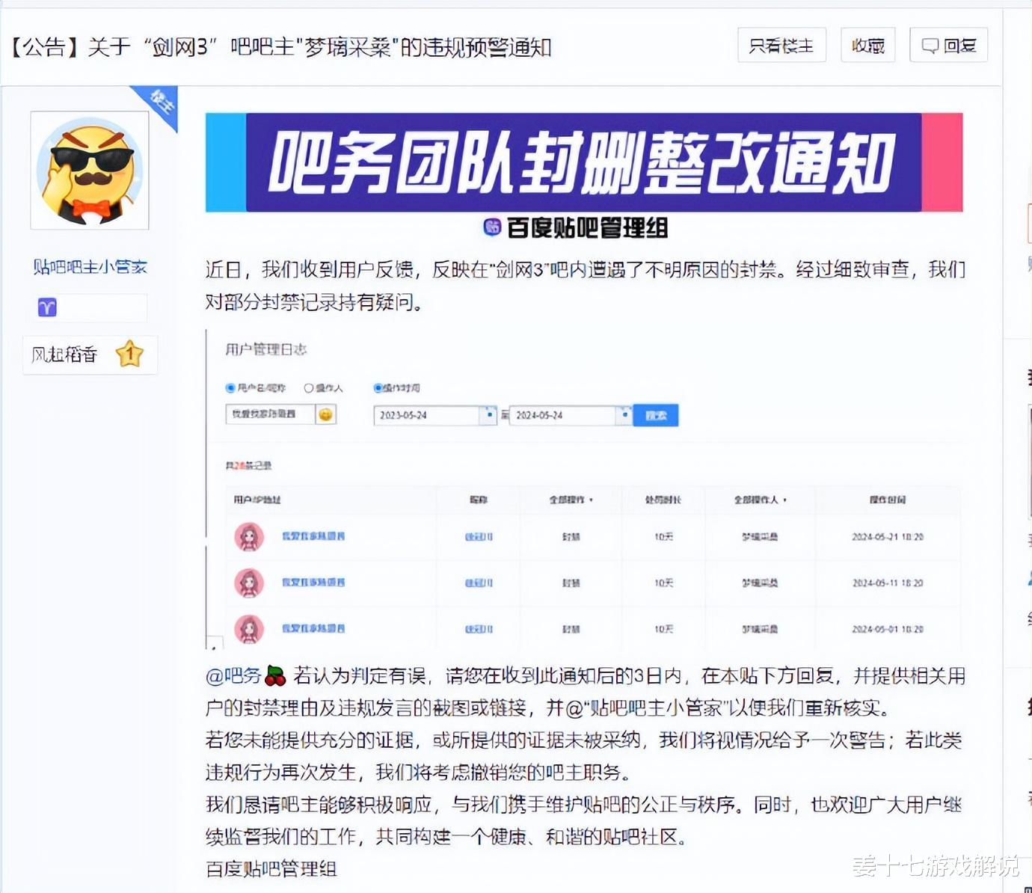The width and height of the screenshot is (1032, 893).
Task: Click the 只看楼主 button
Action: click(781, 45)
